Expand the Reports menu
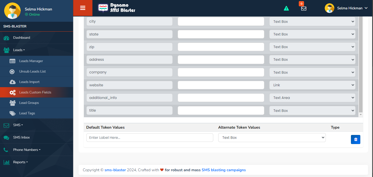373x177 pixels. click(36, 162)
